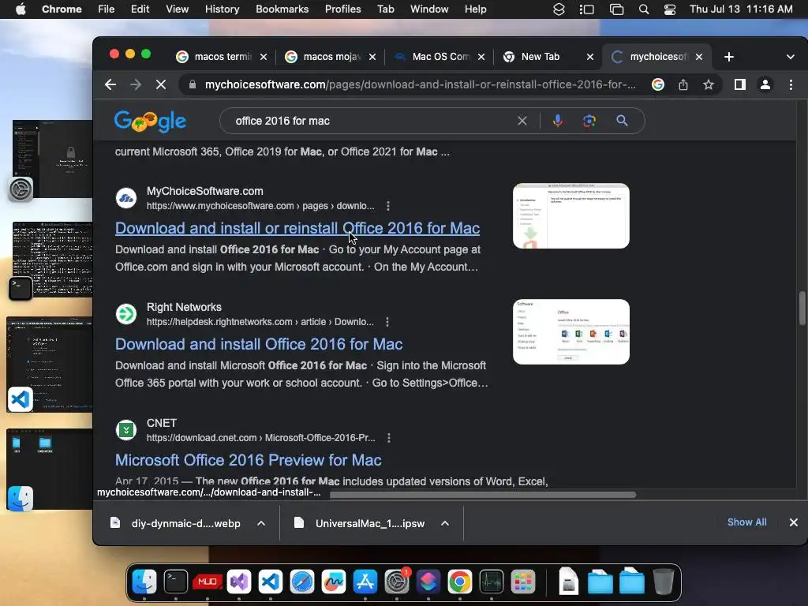Expand the tab search chevron

click(x=791, y=57)
